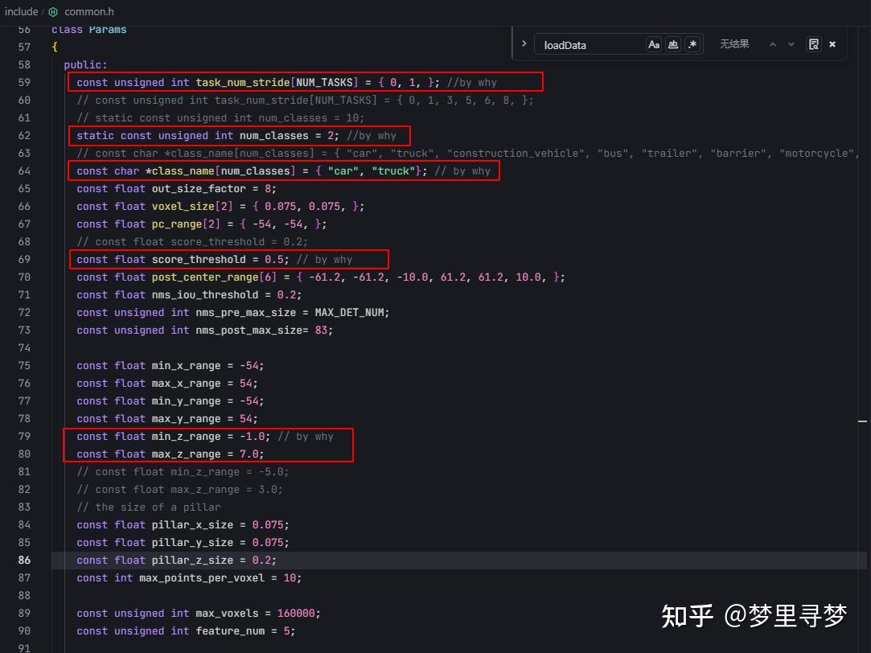Click 'min_y_range' on line 77
The image size is (871, 653).
pos(186,401)
